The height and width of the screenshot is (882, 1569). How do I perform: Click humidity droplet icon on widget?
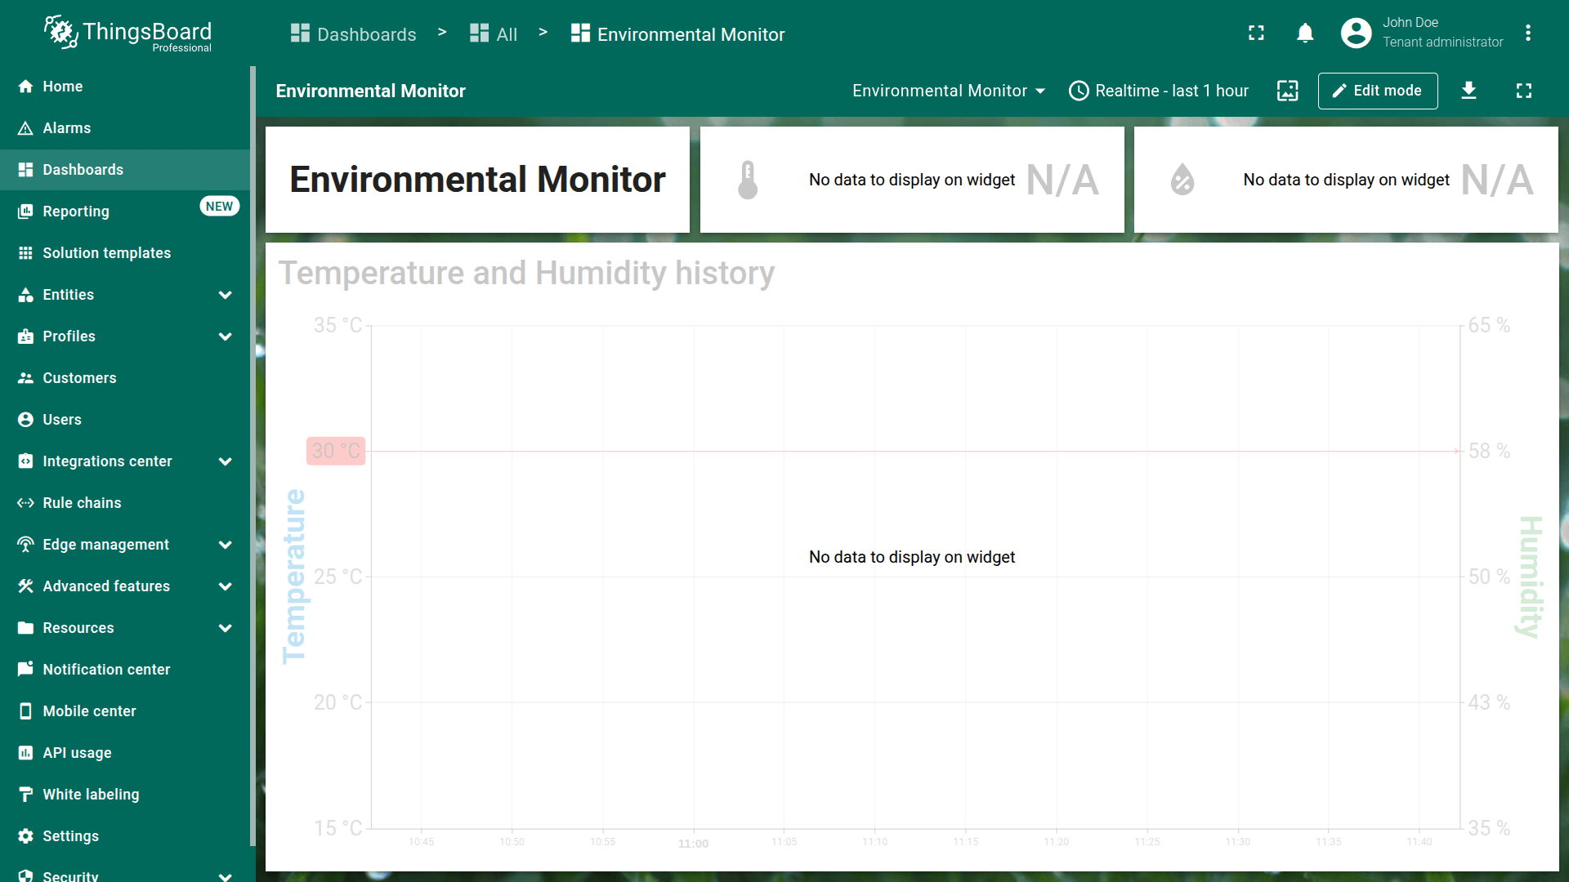pyautogui.click(x=1182, y=180)
